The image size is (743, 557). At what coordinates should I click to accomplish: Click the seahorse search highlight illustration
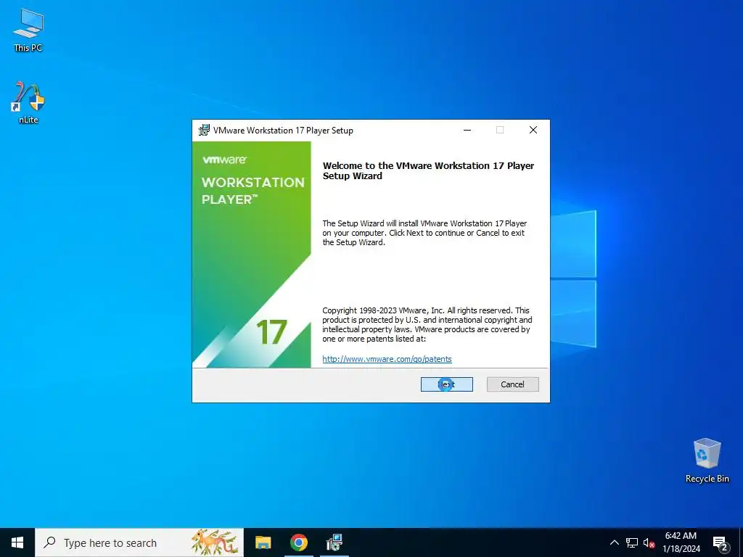pyautogui.click(x=215, y=542)
